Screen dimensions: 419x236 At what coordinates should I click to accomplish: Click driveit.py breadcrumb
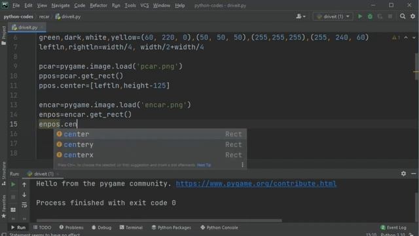tap(68, 16)
